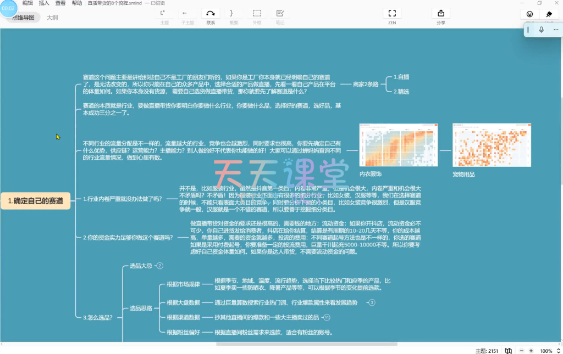Open the smiley sticker panel icon
Image resolution: width=563 pixels, height=354 pixels.
(529, 14)
